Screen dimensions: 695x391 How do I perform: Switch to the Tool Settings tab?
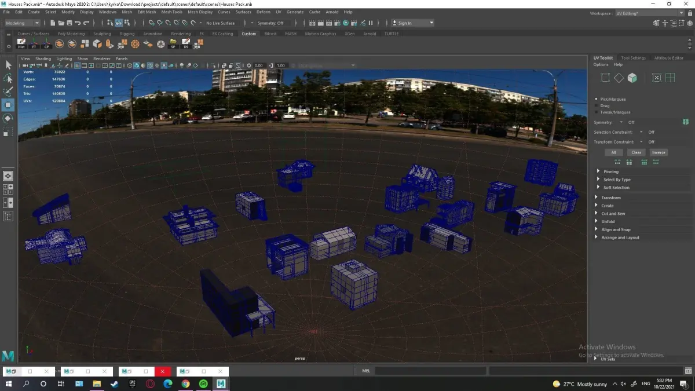click(633, 58)
